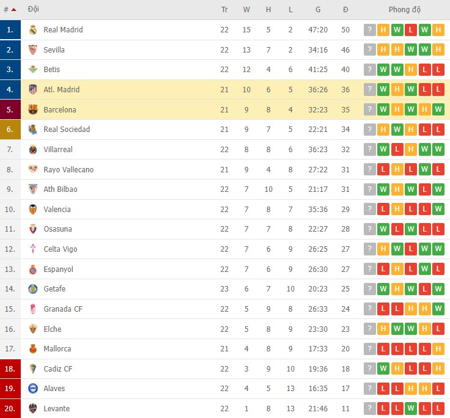Sort standings by the W wins column
The height and width of the screenshot is (418, 450).
[246, 10]
